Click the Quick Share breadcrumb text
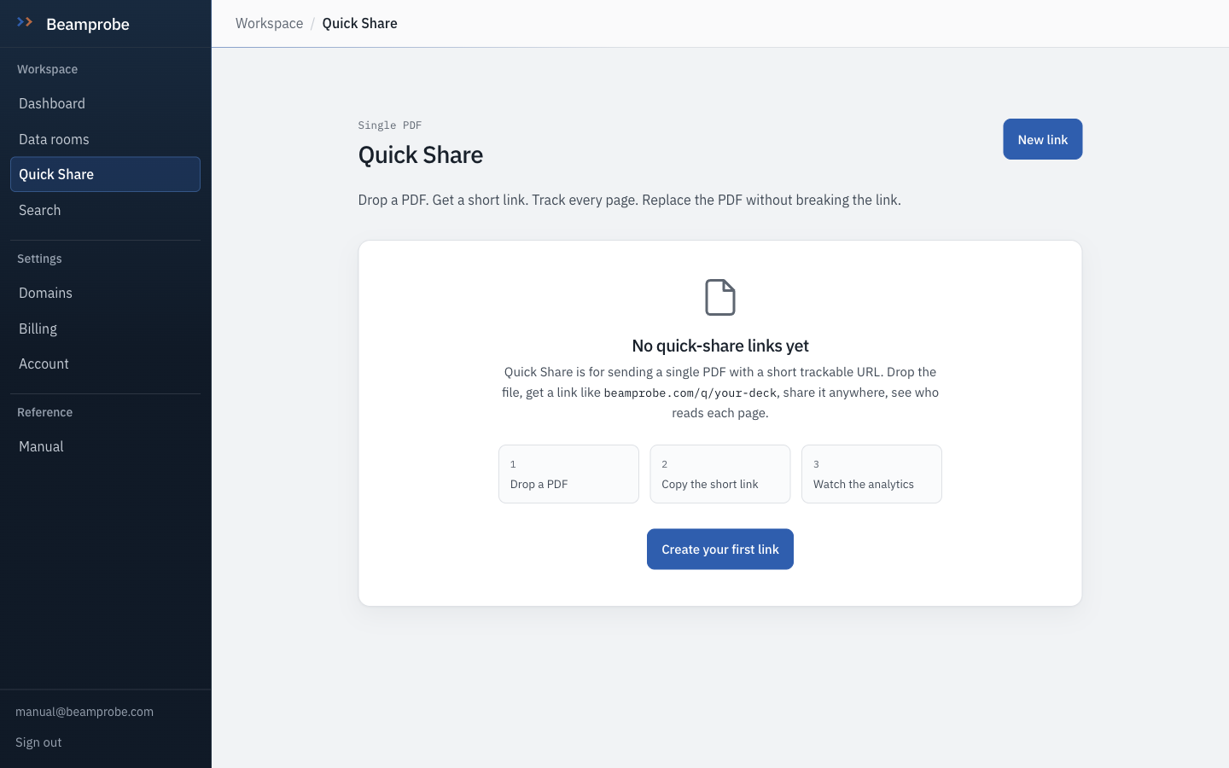Screen dimensions: 1229x768 click(359, 23)
